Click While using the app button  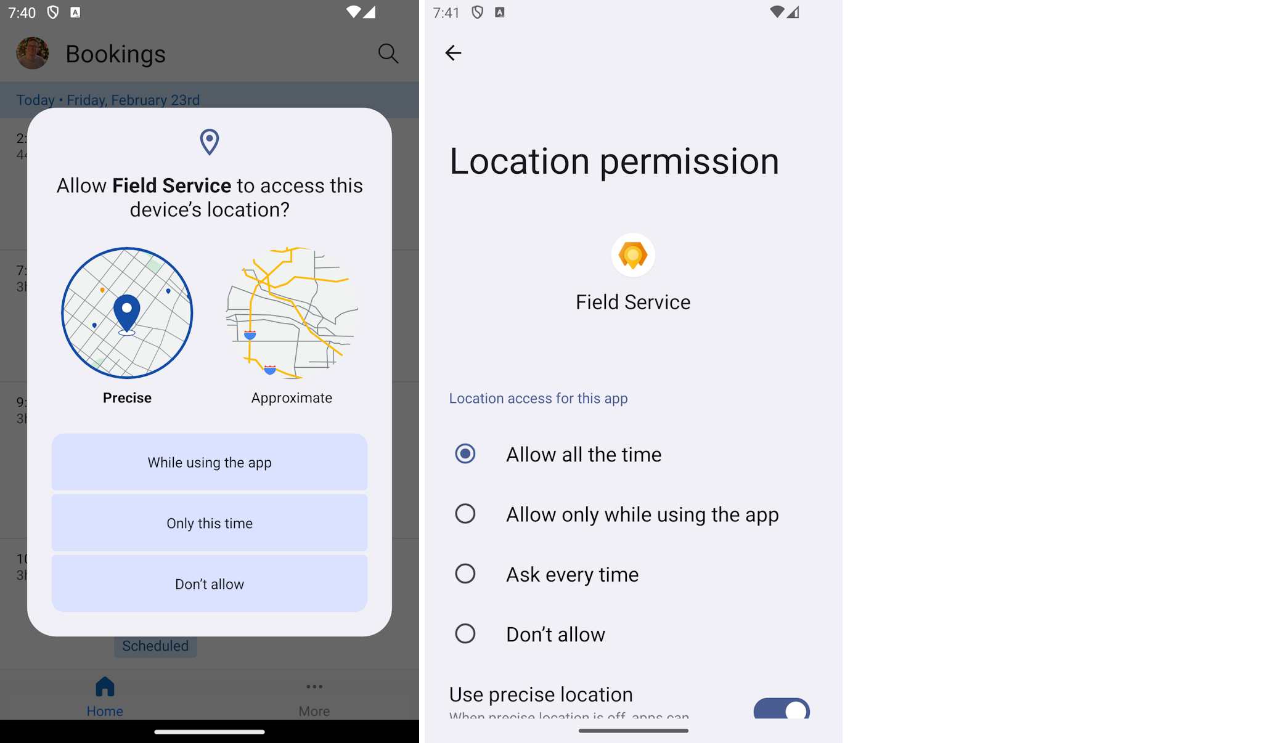[x=210, y=461]
